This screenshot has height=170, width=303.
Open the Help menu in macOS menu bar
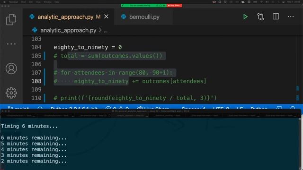[57, 2]
